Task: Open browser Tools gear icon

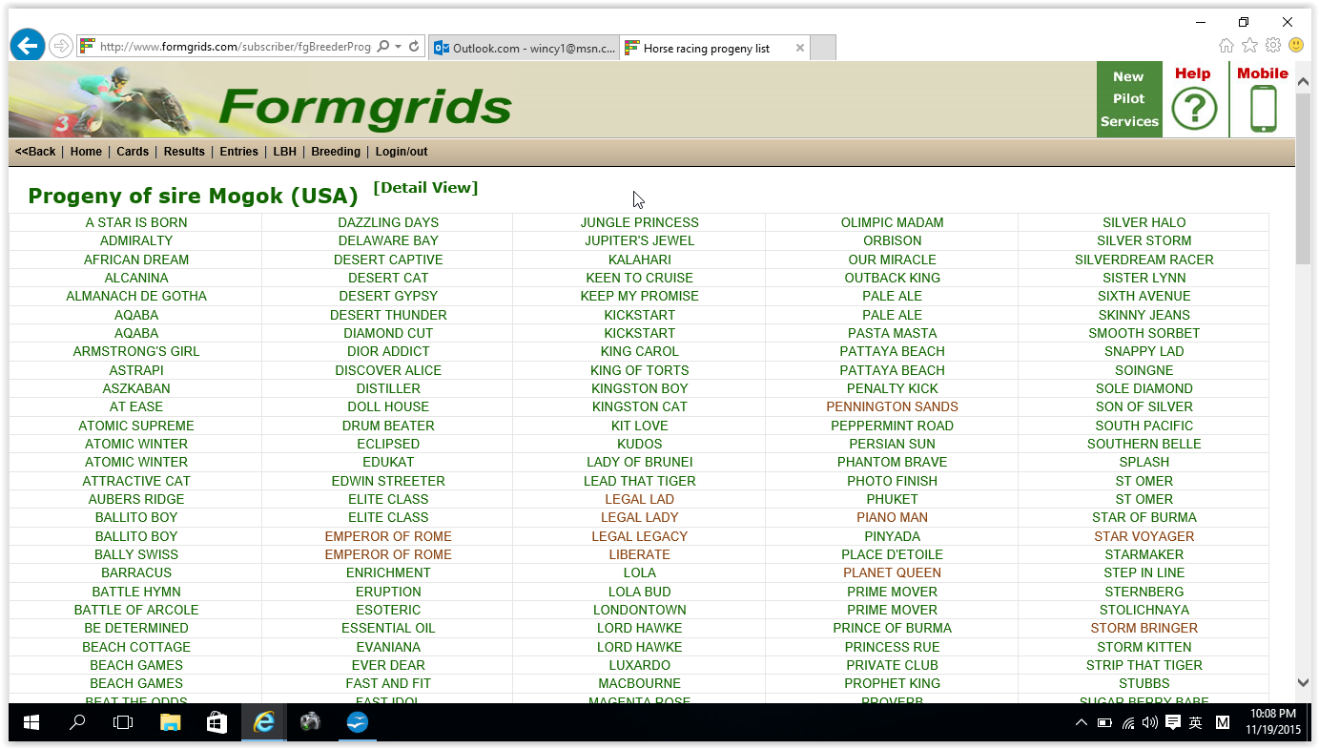Action: click(x=1273, y=45)
